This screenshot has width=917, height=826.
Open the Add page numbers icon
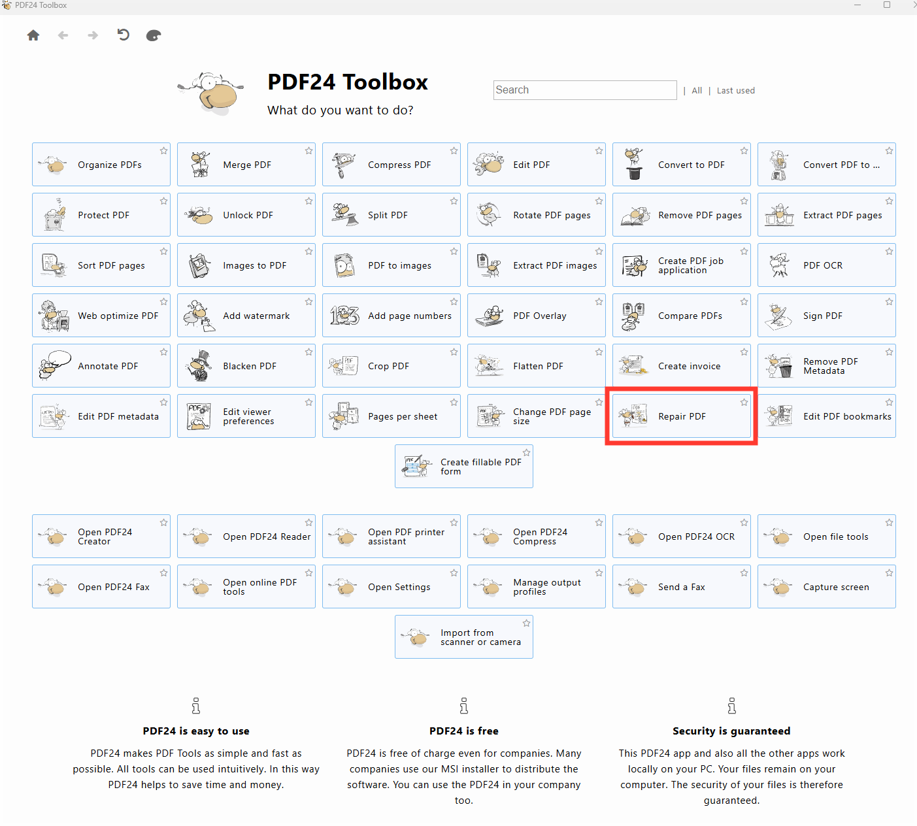(344, 316)
